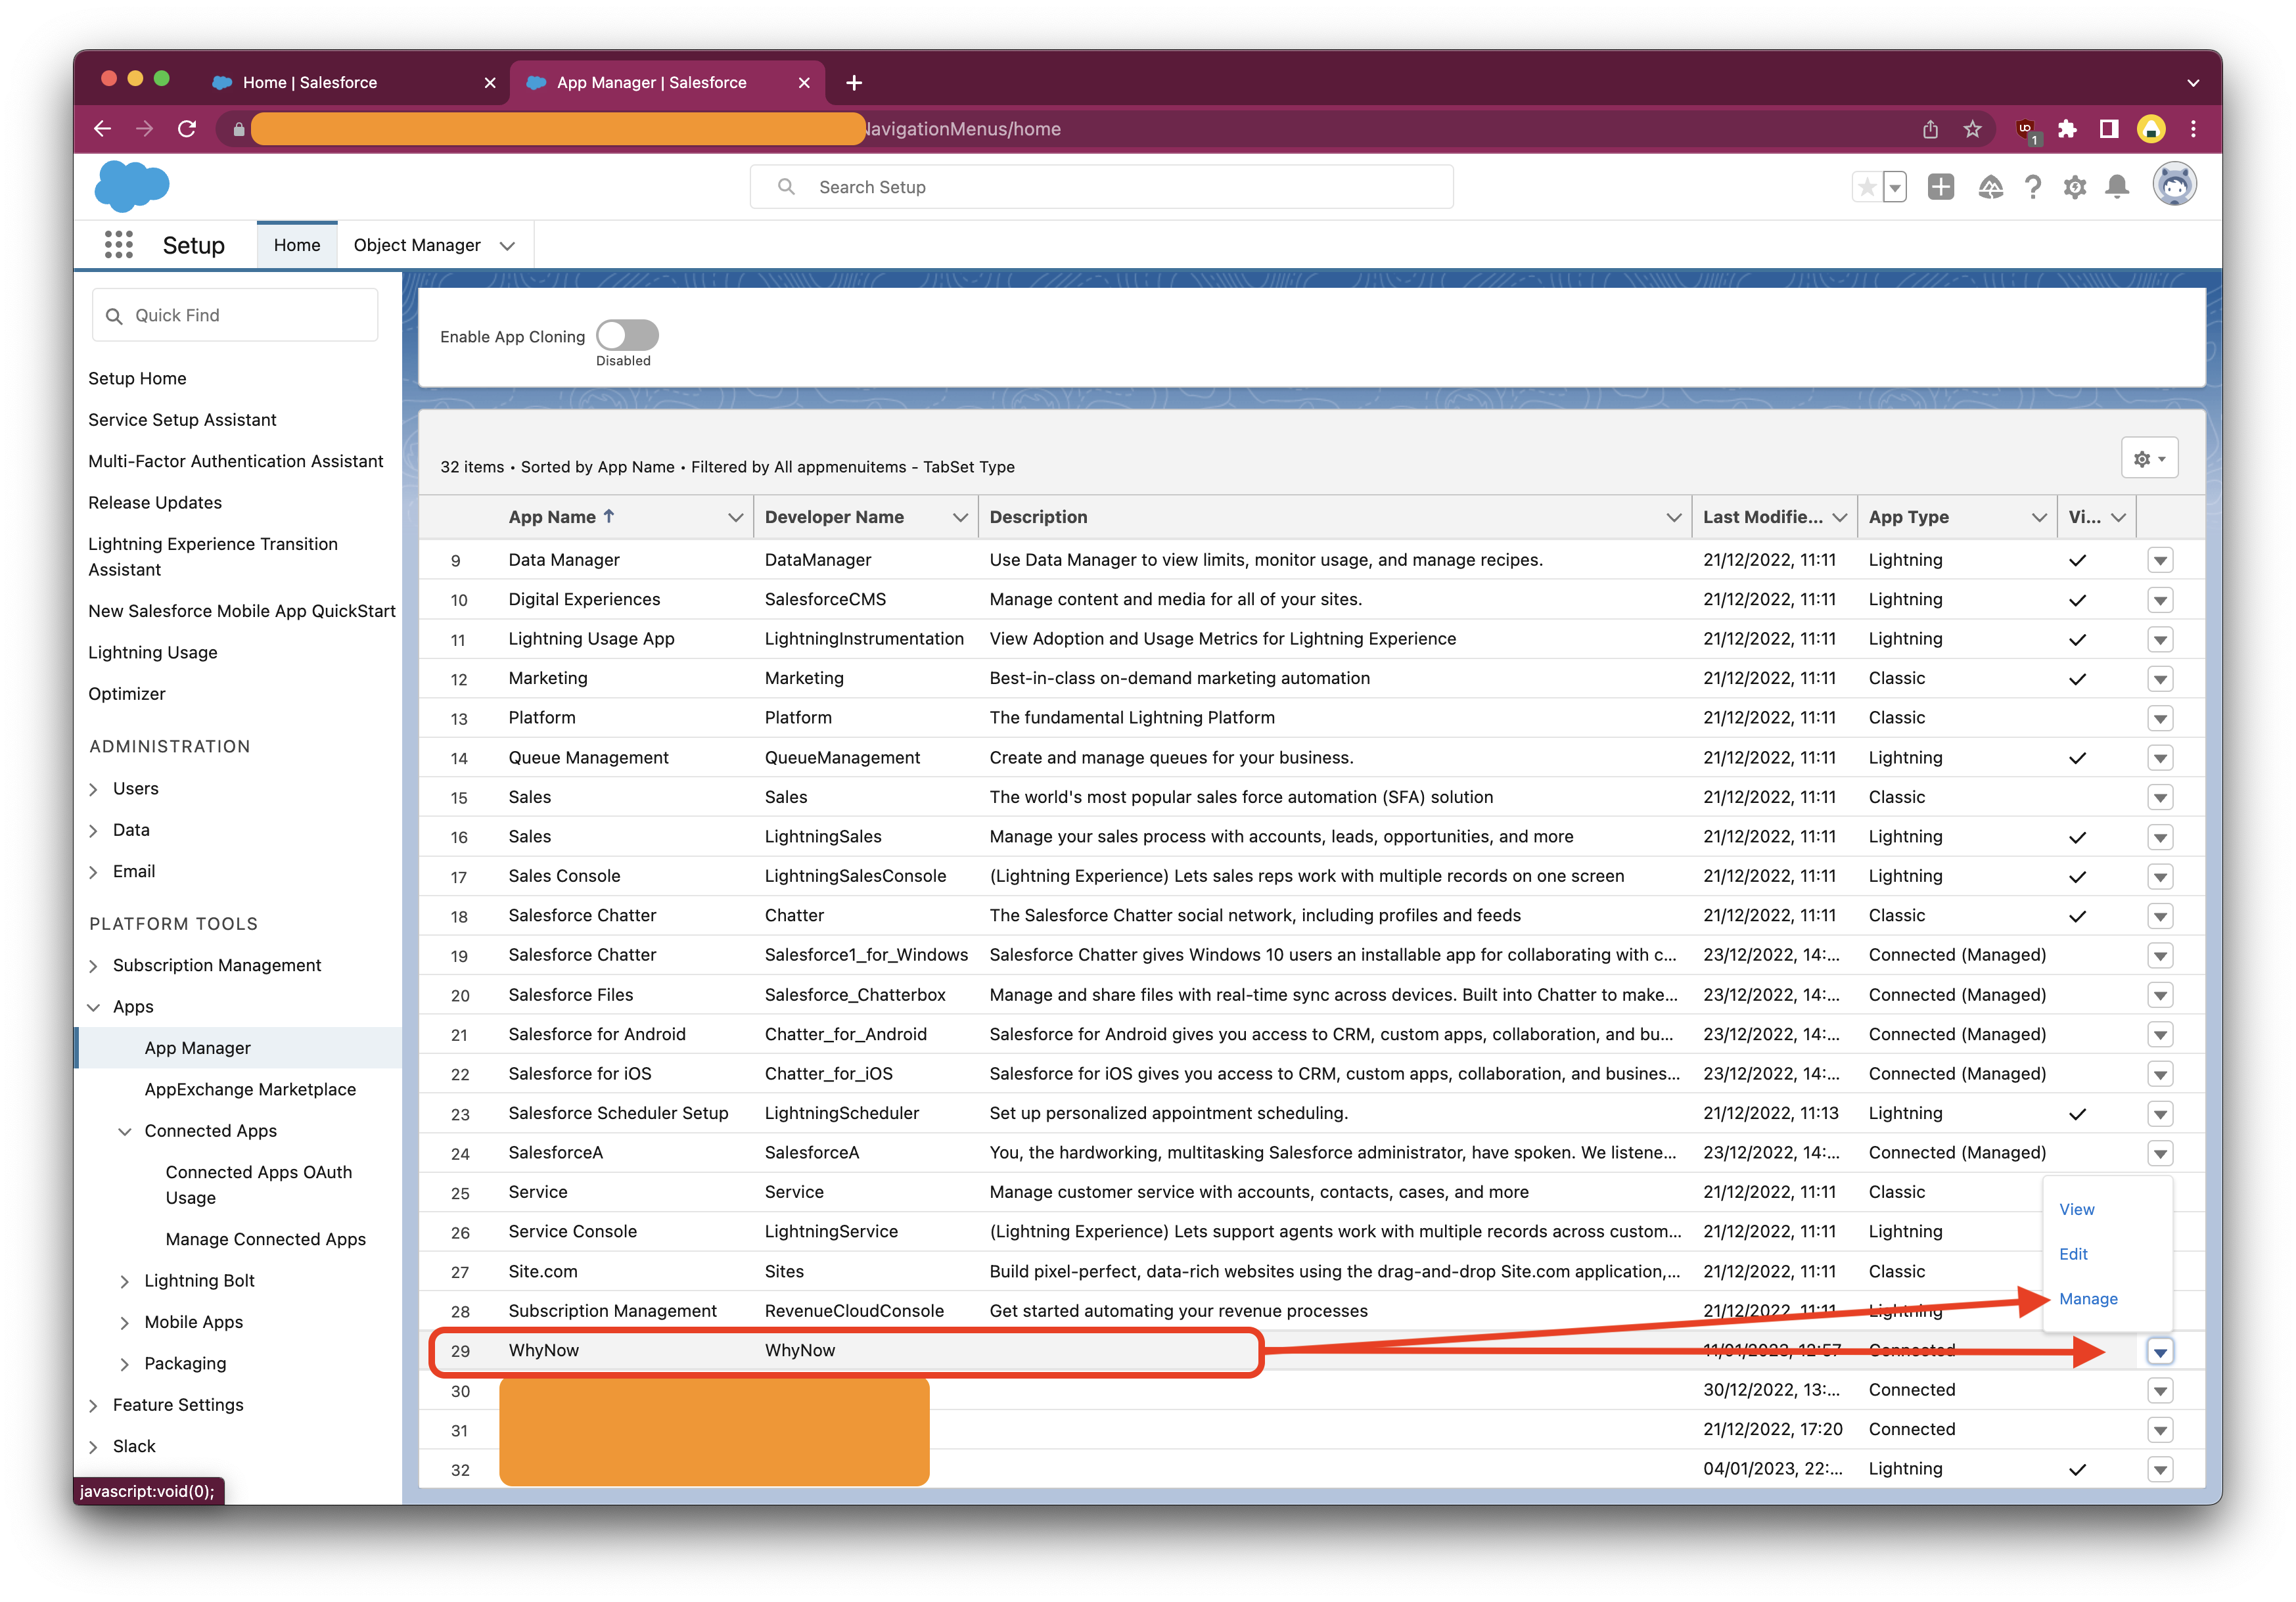
Task: Open the list view controls gear
Action: (x=2149, y=458)
